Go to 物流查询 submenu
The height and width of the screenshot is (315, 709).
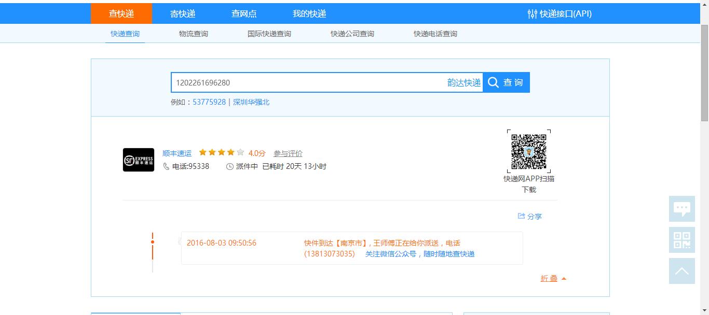194,34
